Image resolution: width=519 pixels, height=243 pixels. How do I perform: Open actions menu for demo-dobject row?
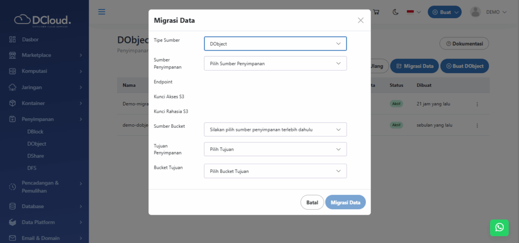(x=477, y=125)
